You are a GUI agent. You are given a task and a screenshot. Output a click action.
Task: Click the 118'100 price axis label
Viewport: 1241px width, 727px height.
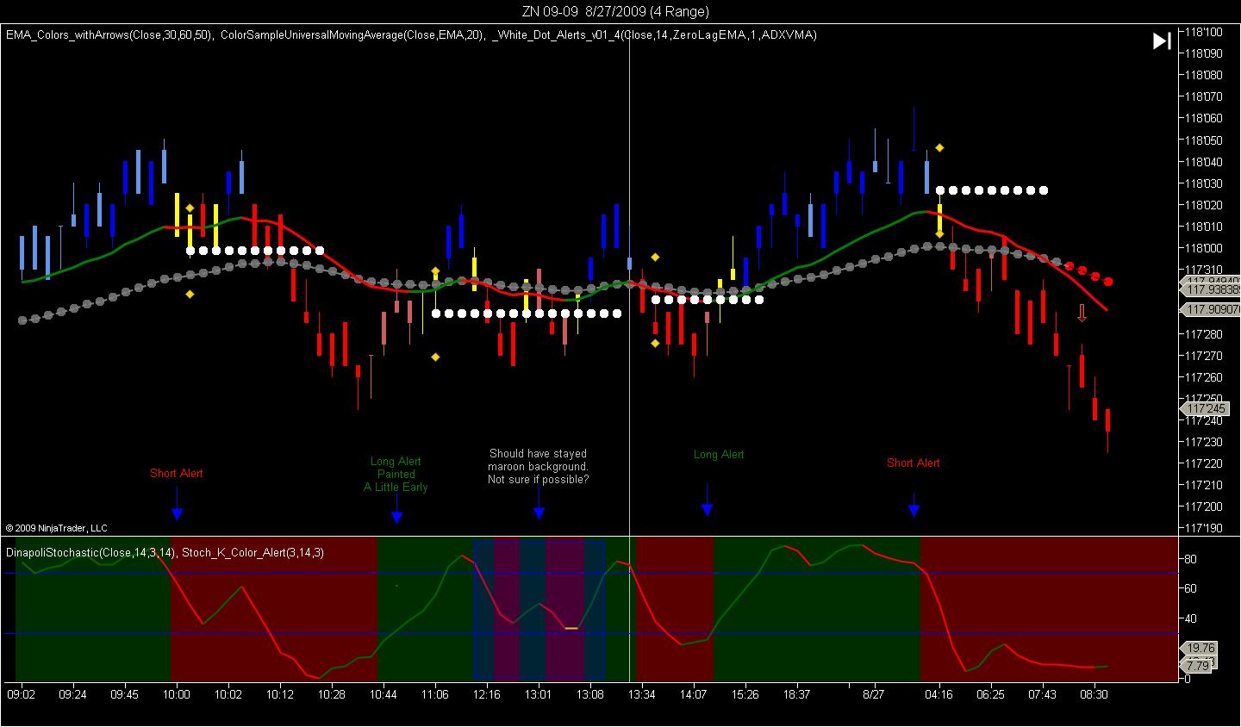[x=1204, y=32]
